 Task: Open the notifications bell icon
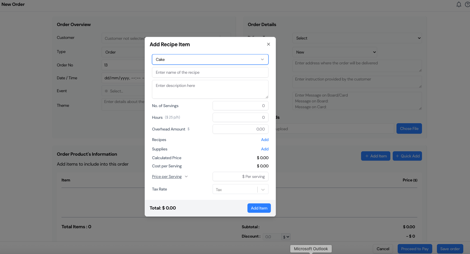[459, 4]
